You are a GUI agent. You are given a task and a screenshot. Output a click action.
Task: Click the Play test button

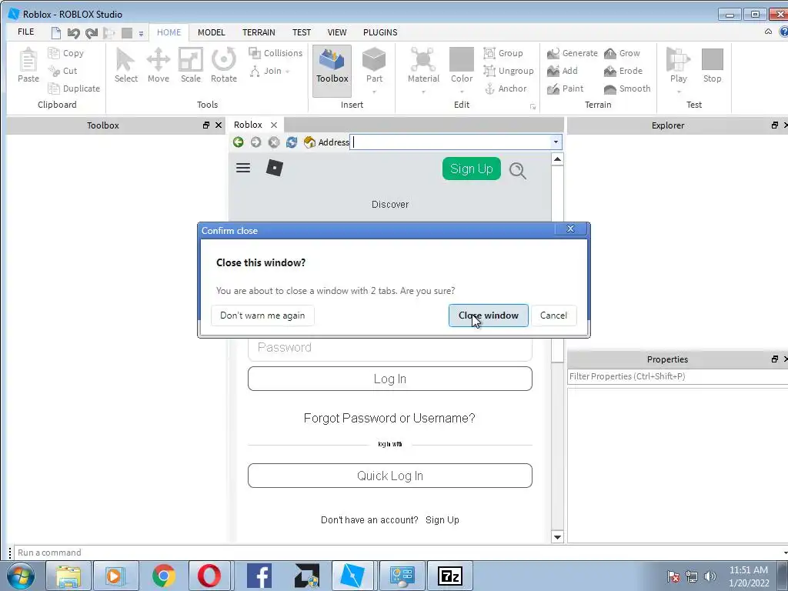(678, 65)
